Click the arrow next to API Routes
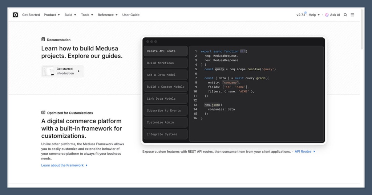The width and height of the screenshot is (372, 195). tap(314, 152)
